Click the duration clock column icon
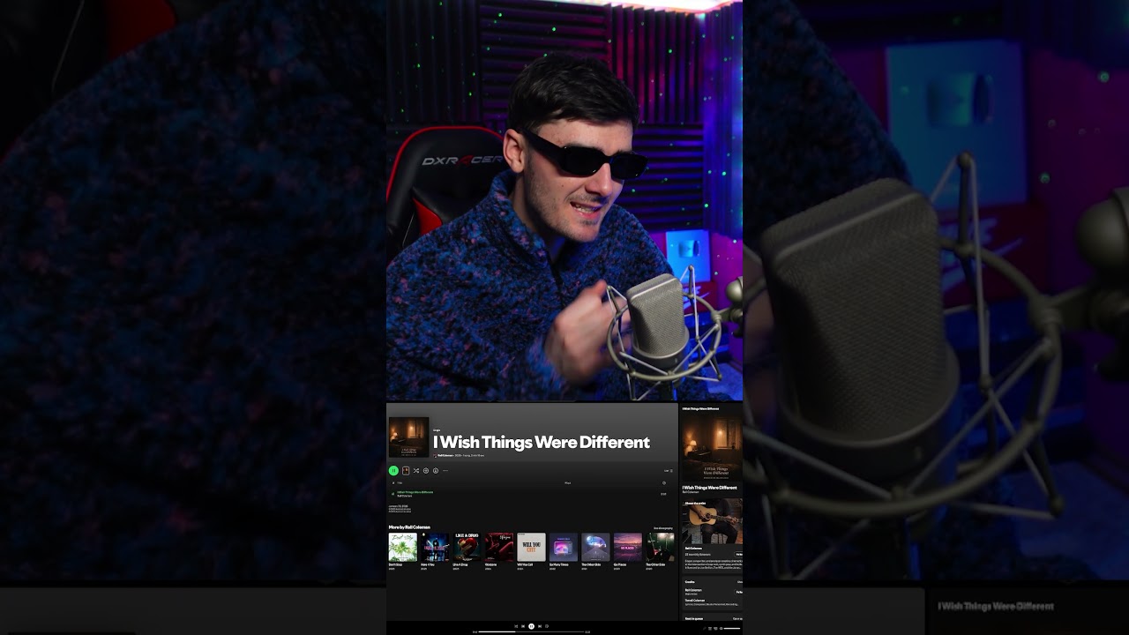Image resolution: width=1129 pixels, height=635 pixels. point(664,483)
